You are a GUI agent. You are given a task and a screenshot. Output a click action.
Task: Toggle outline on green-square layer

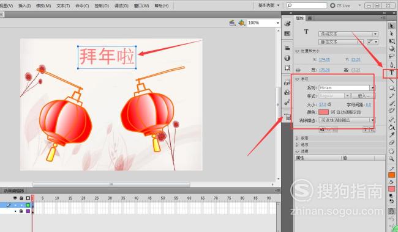[28, 205]
